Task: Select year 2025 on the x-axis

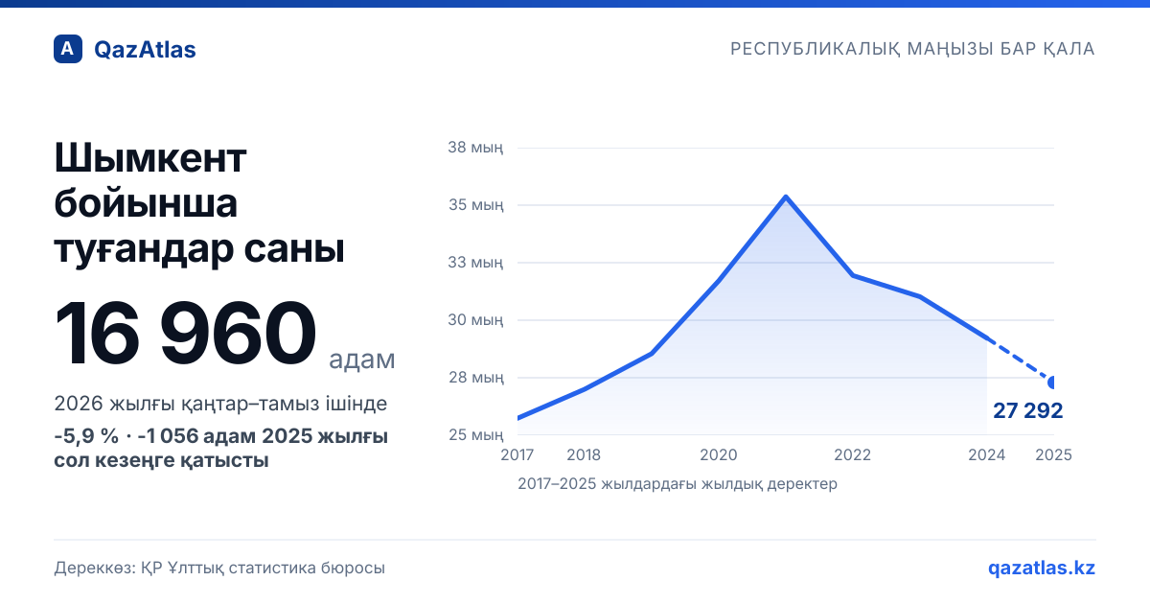Action: (1053, 454)
